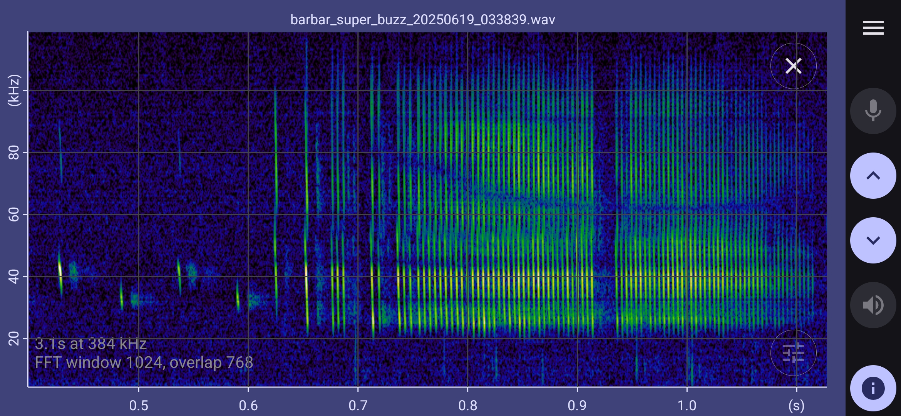Start recording with the microphone button
Viewport: 901px width, 416px height.
(x=873, y=111)
